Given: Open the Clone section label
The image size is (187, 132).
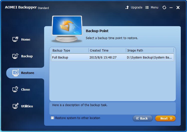Looking at the screenshot, I should tap(25, 89).
